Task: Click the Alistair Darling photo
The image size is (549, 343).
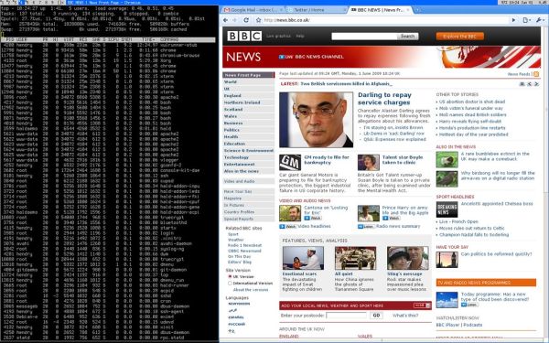Action: pyautogui.click(x=317, y=120)
